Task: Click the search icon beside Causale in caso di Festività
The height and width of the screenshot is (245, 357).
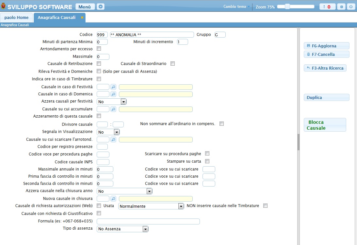Action: pyautogui.click(x=113, y=87)
